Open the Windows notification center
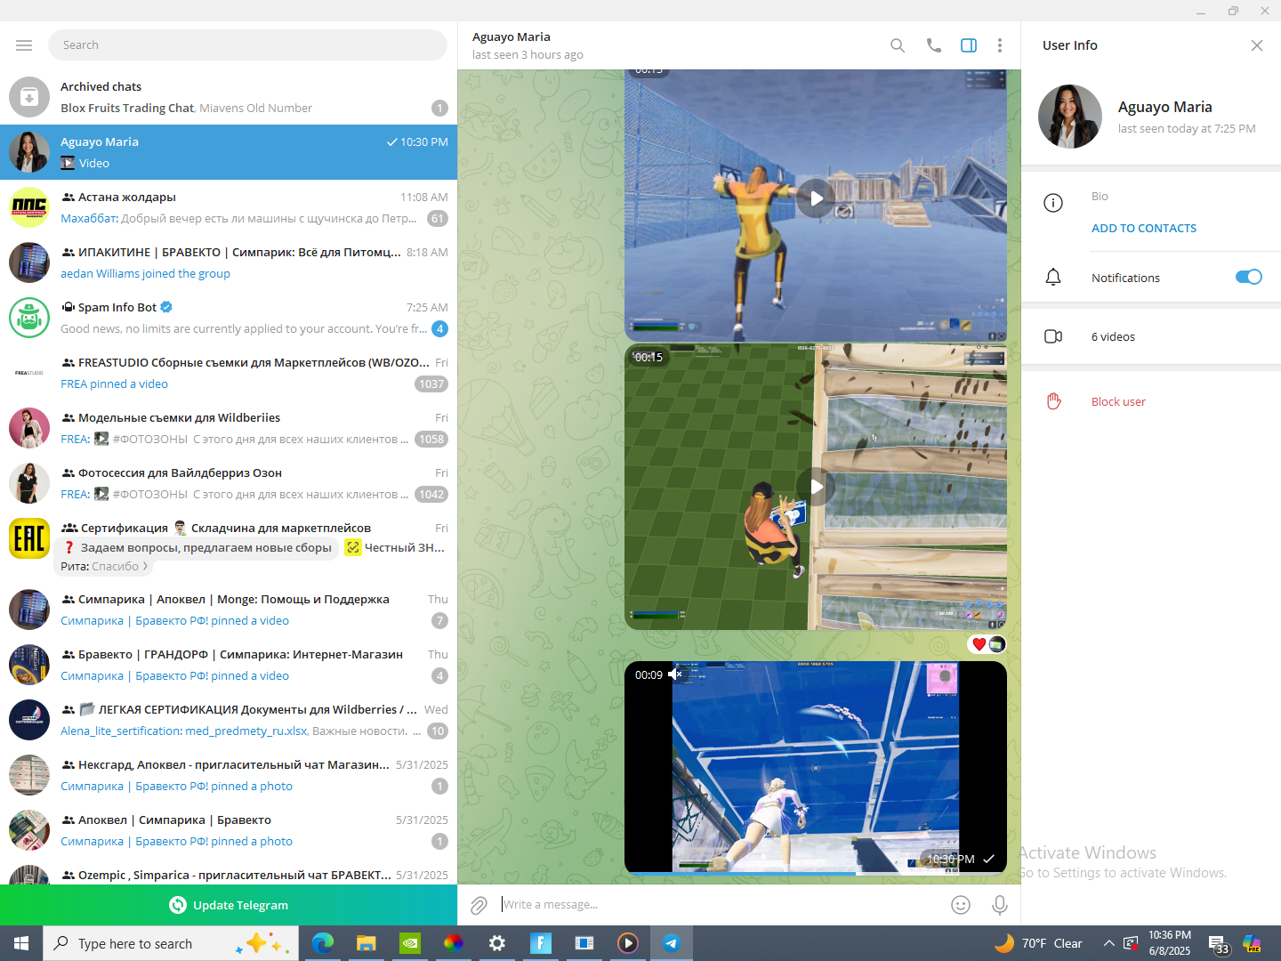 pos(1219,944)
